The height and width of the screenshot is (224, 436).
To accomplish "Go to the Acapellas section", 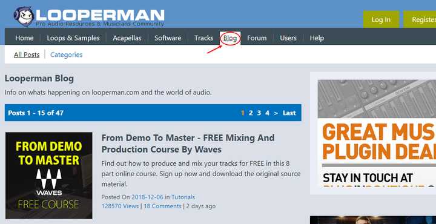I will 127,38.
